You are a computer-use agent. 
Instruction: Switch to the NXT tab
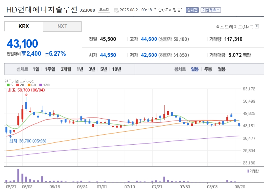point(62,27)
